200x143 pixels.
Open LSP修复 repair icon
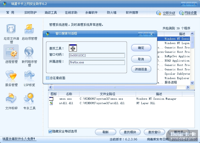[29, 75]
